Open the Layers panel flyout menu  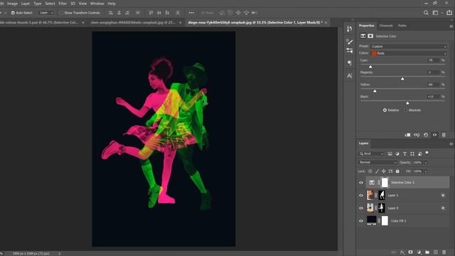(451, 144)
